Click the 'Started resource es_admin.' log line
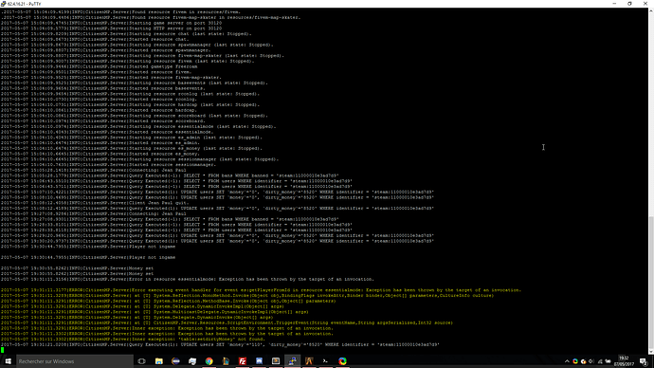Image resolution: width=654 pixels, height=368 pixels. 100,142
